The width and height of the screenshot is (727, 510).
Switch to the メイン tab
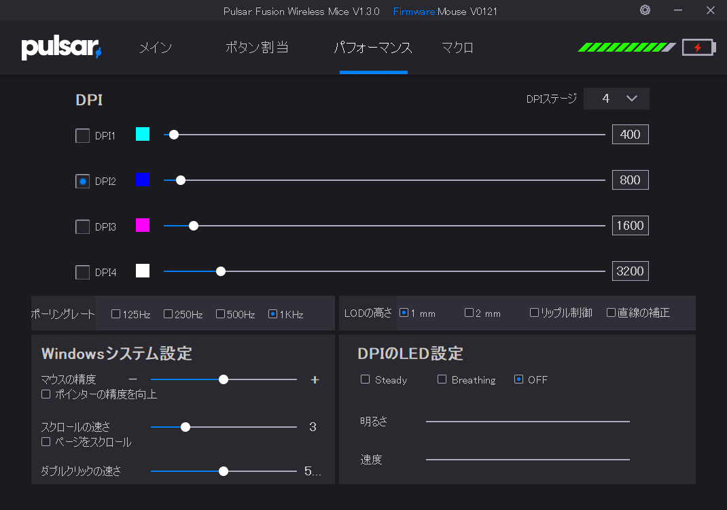click(156, 48)
